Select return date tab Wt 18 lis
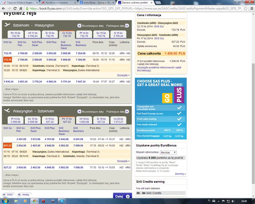The width and height of the screenshot is (255, 204). [84, 120]
